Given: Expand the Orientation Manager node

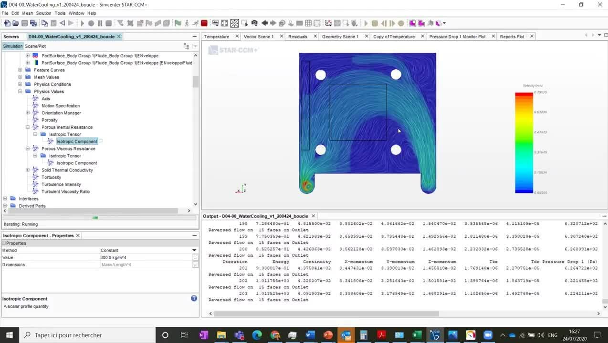Looking at the screenshot, I should click(28, 113).
